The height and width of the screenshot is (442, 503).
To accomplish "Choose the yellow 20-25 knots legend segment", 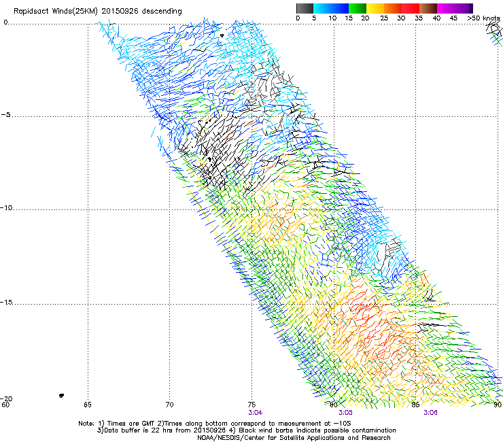I will pos(375,8).
